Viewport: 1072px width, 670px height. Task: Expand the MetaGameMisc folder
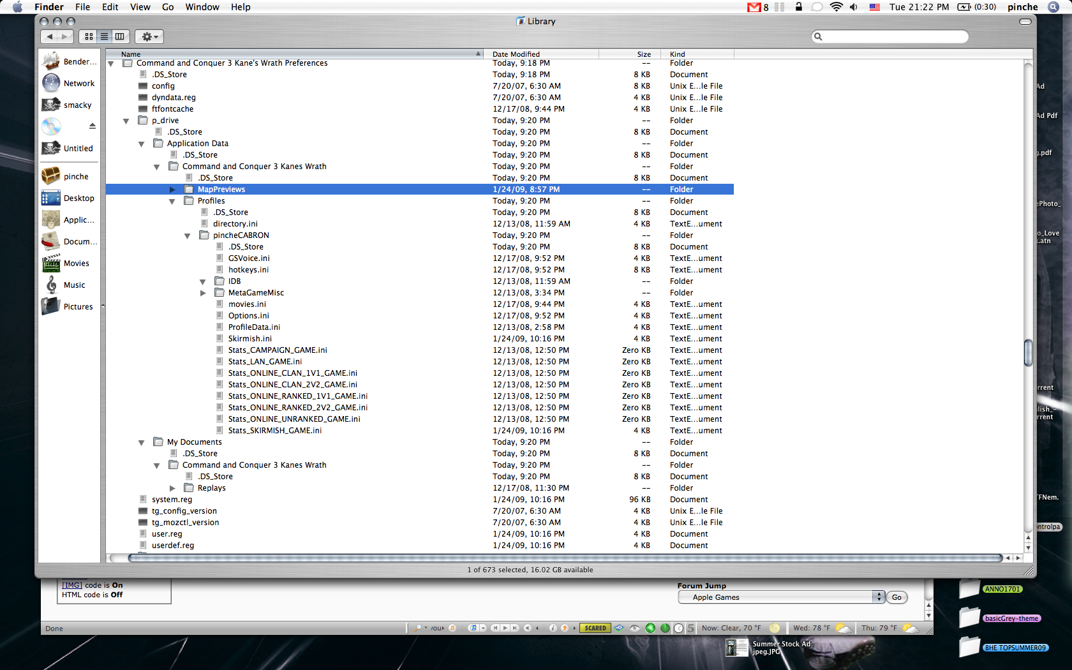[x=203, y=293]
